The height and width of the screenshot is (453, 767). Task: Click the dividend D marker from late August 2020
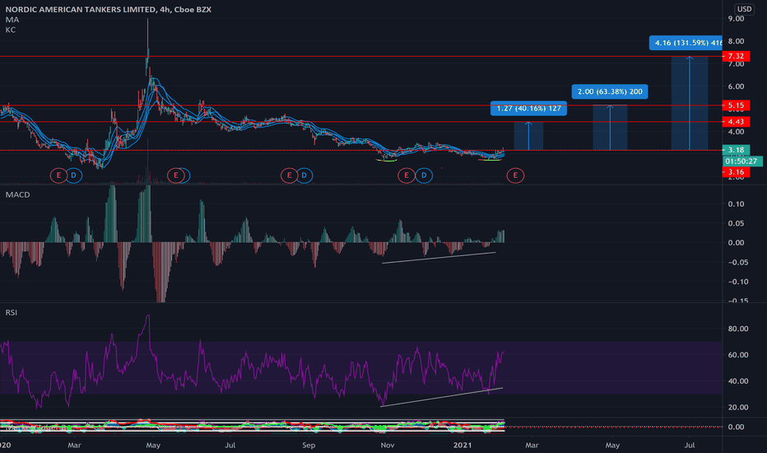click(304, 175)
